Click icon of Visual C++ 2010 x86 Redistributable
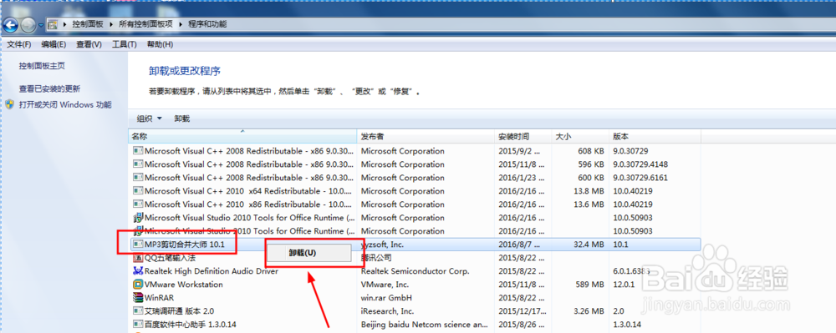Image resolution: width=836 pixels, height=333 pixels. (x=138, y=204)
